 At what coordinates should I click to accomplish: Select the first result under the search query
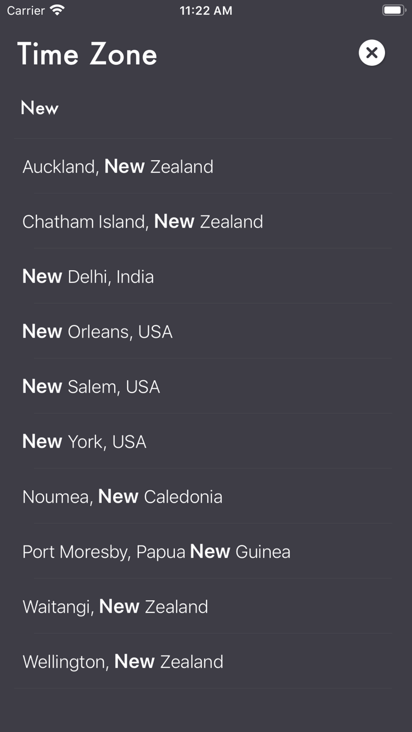tap(118, 167)
